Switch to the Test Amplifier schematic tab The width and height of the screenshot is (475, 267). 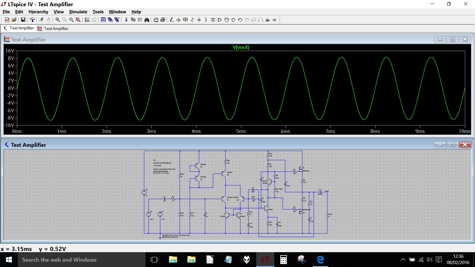point(18,28)
